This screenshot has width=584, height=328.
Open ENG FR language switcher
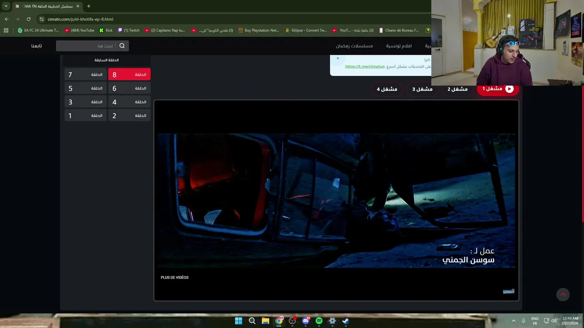(535, 321)
